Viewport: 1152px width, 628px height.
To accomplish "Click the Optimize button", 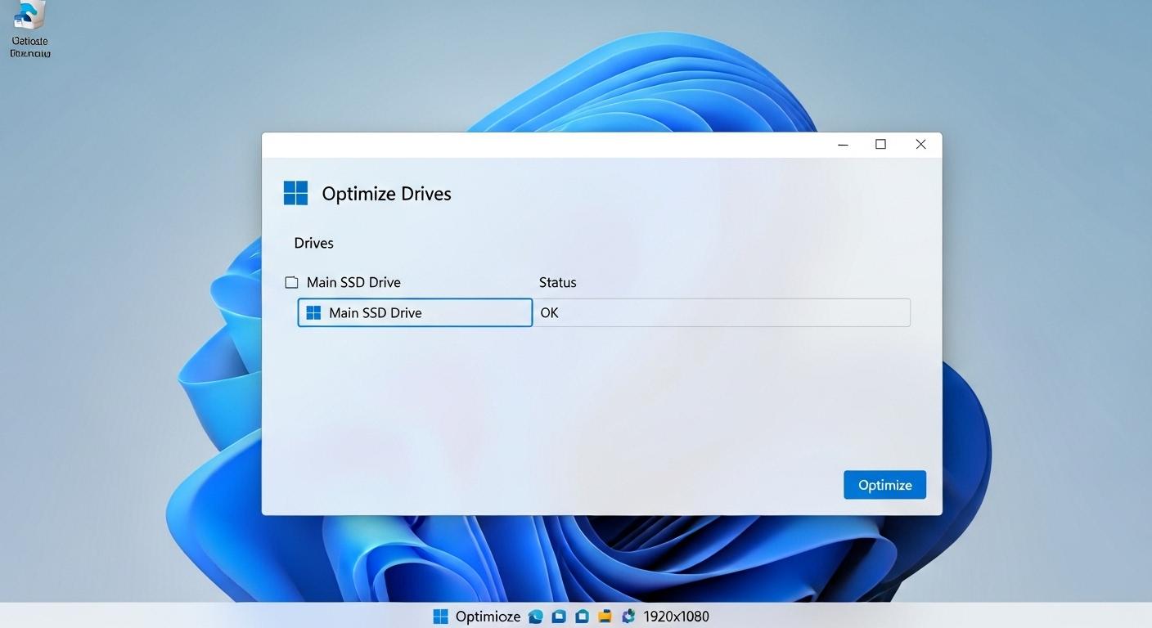I will 884,484.
